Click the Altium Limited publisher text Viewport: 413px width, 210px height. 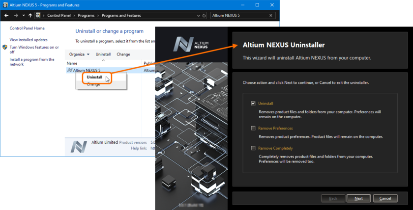click(105, 142)
